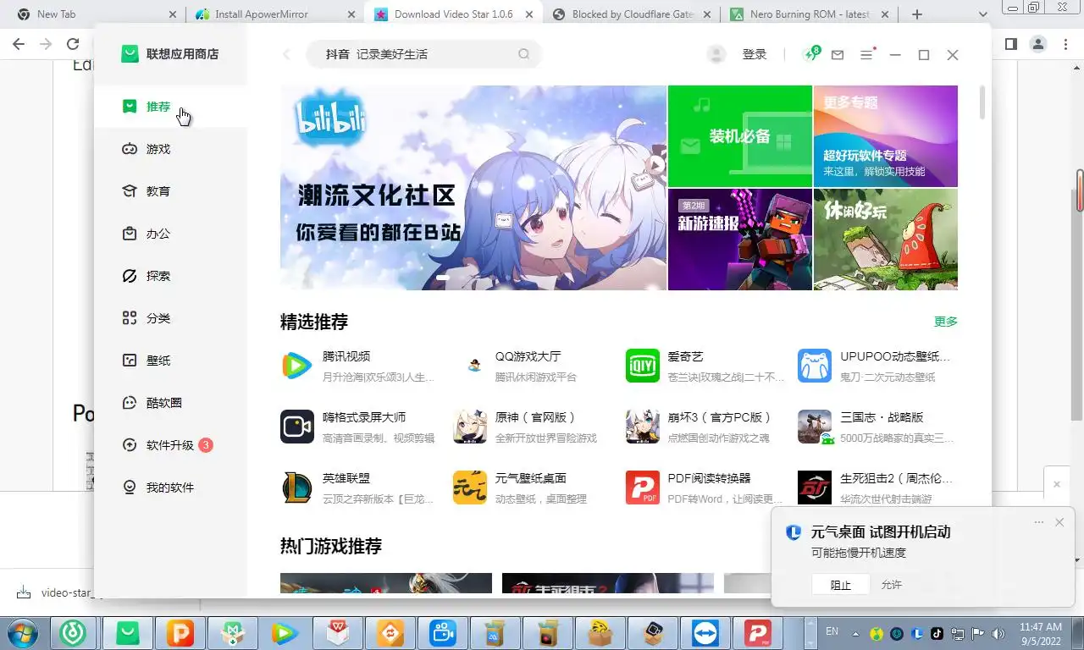Image resolution: width=1084 pixels, height=650 pixels.
Task: Click the Chrome tab search chevron
Action: tap(983, 14)
